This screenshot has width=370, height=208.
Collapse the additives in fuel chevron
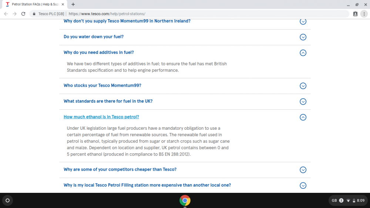303,53
